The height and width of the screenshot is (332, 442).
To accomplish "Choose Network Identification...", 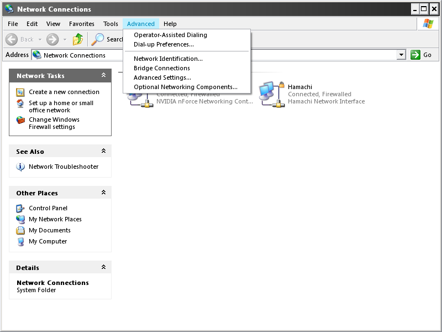I will [x=187, y=59].
